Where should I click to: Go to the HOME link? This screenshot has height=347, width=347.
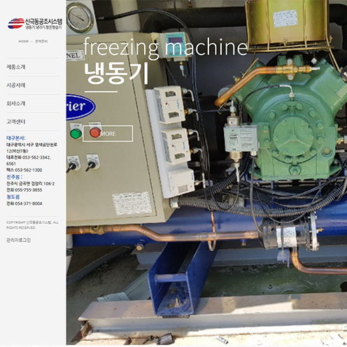24,41
